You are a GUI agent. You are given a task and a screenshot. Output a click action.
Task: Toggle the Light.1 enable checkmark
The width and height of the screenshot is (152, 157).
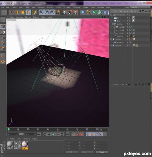(131, 30)
